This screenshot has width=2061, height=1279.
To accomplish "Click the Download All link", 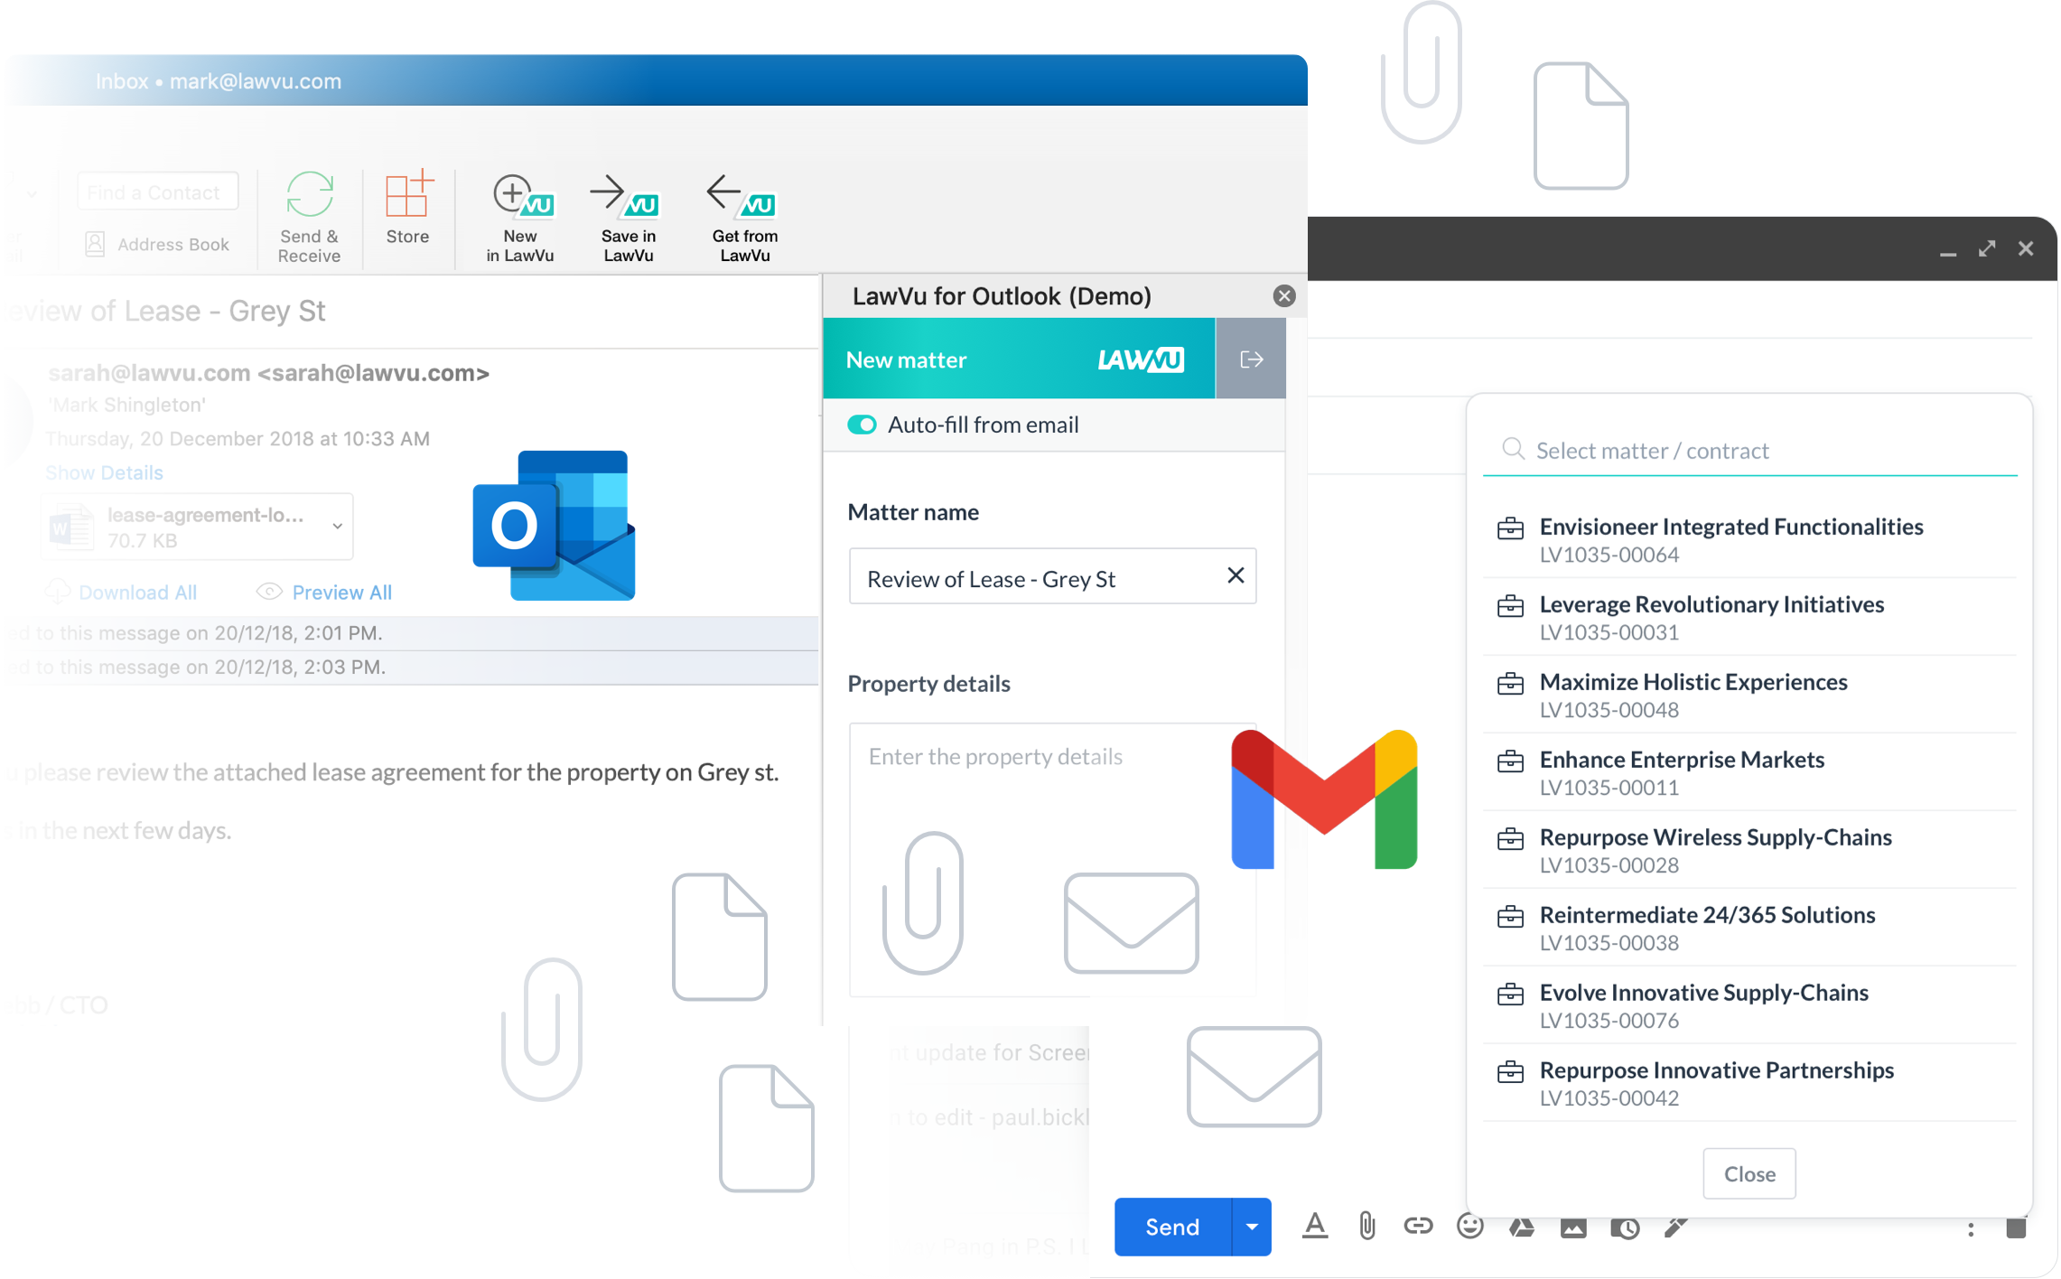I will (137, 593).
